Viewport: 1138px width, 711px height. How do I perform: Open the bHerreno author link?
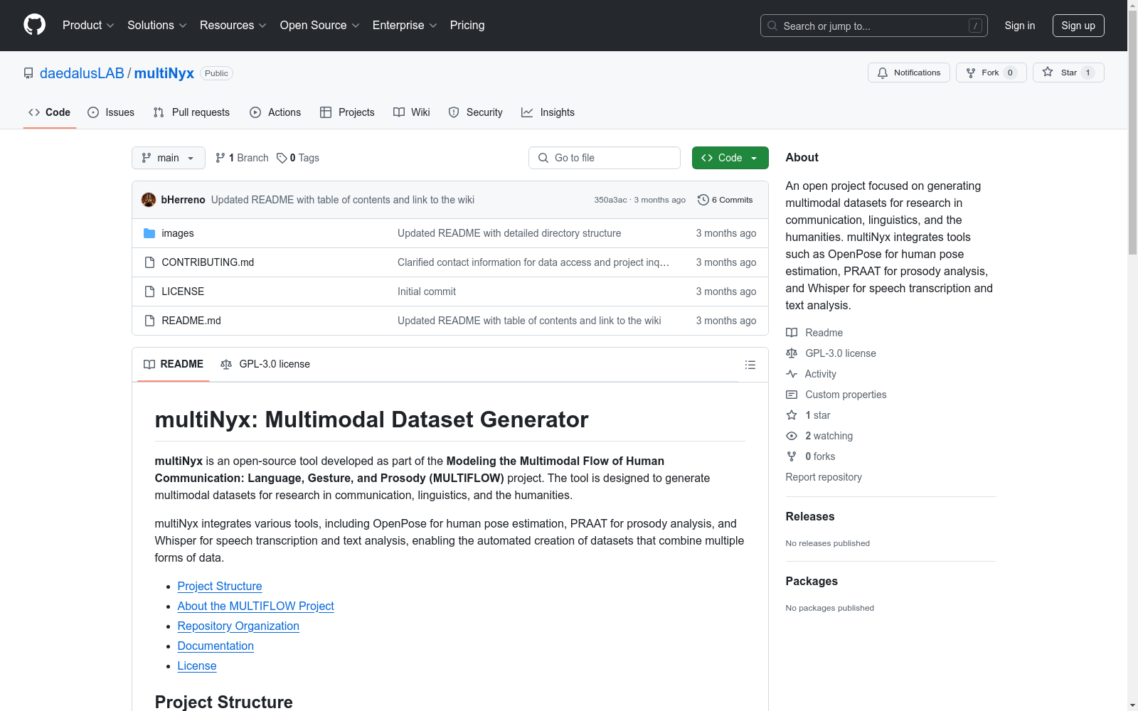(x=184, y=200)
